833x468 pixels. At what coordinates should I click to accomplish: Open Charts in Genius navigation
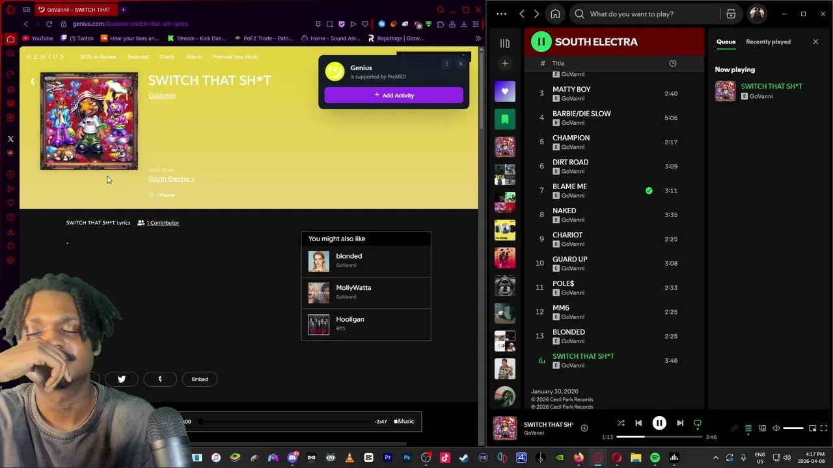coord(167,57)
